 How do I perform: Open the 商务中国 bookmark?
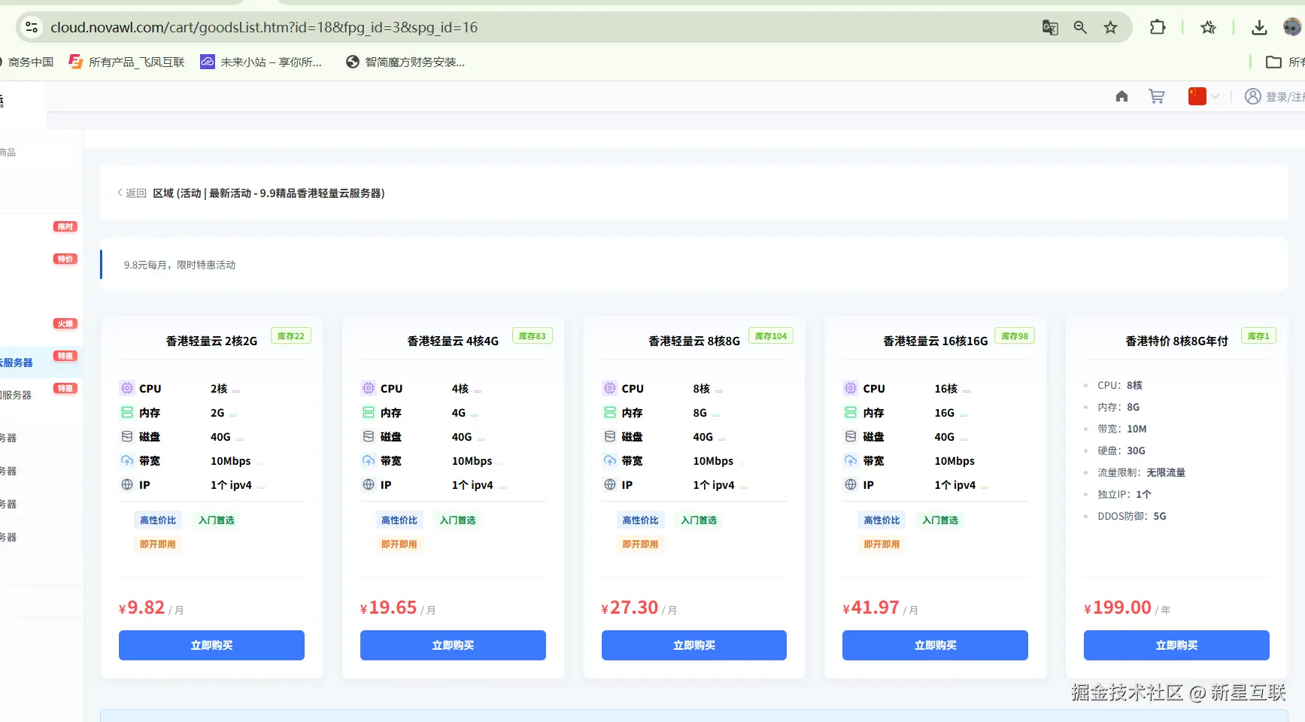point(27,62)
